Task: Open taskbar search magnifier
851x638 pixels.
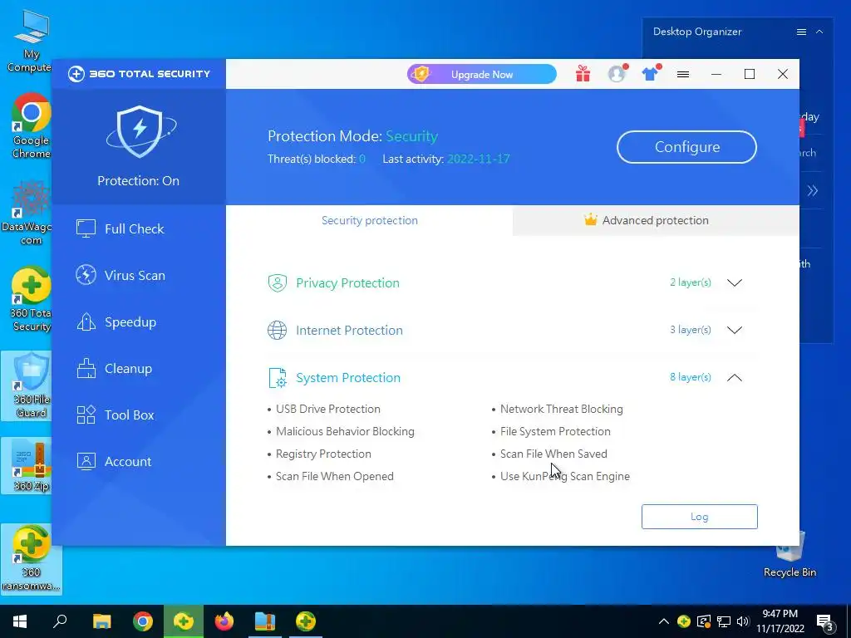Action: pyautogui.click(x=60, y=621)
